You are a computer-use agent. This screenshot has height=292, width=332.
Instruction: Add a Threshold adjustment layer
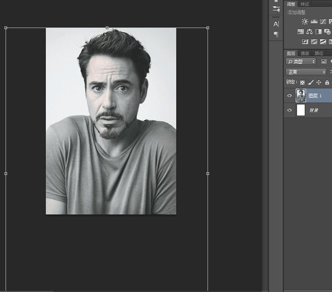[x=323, y=42]
